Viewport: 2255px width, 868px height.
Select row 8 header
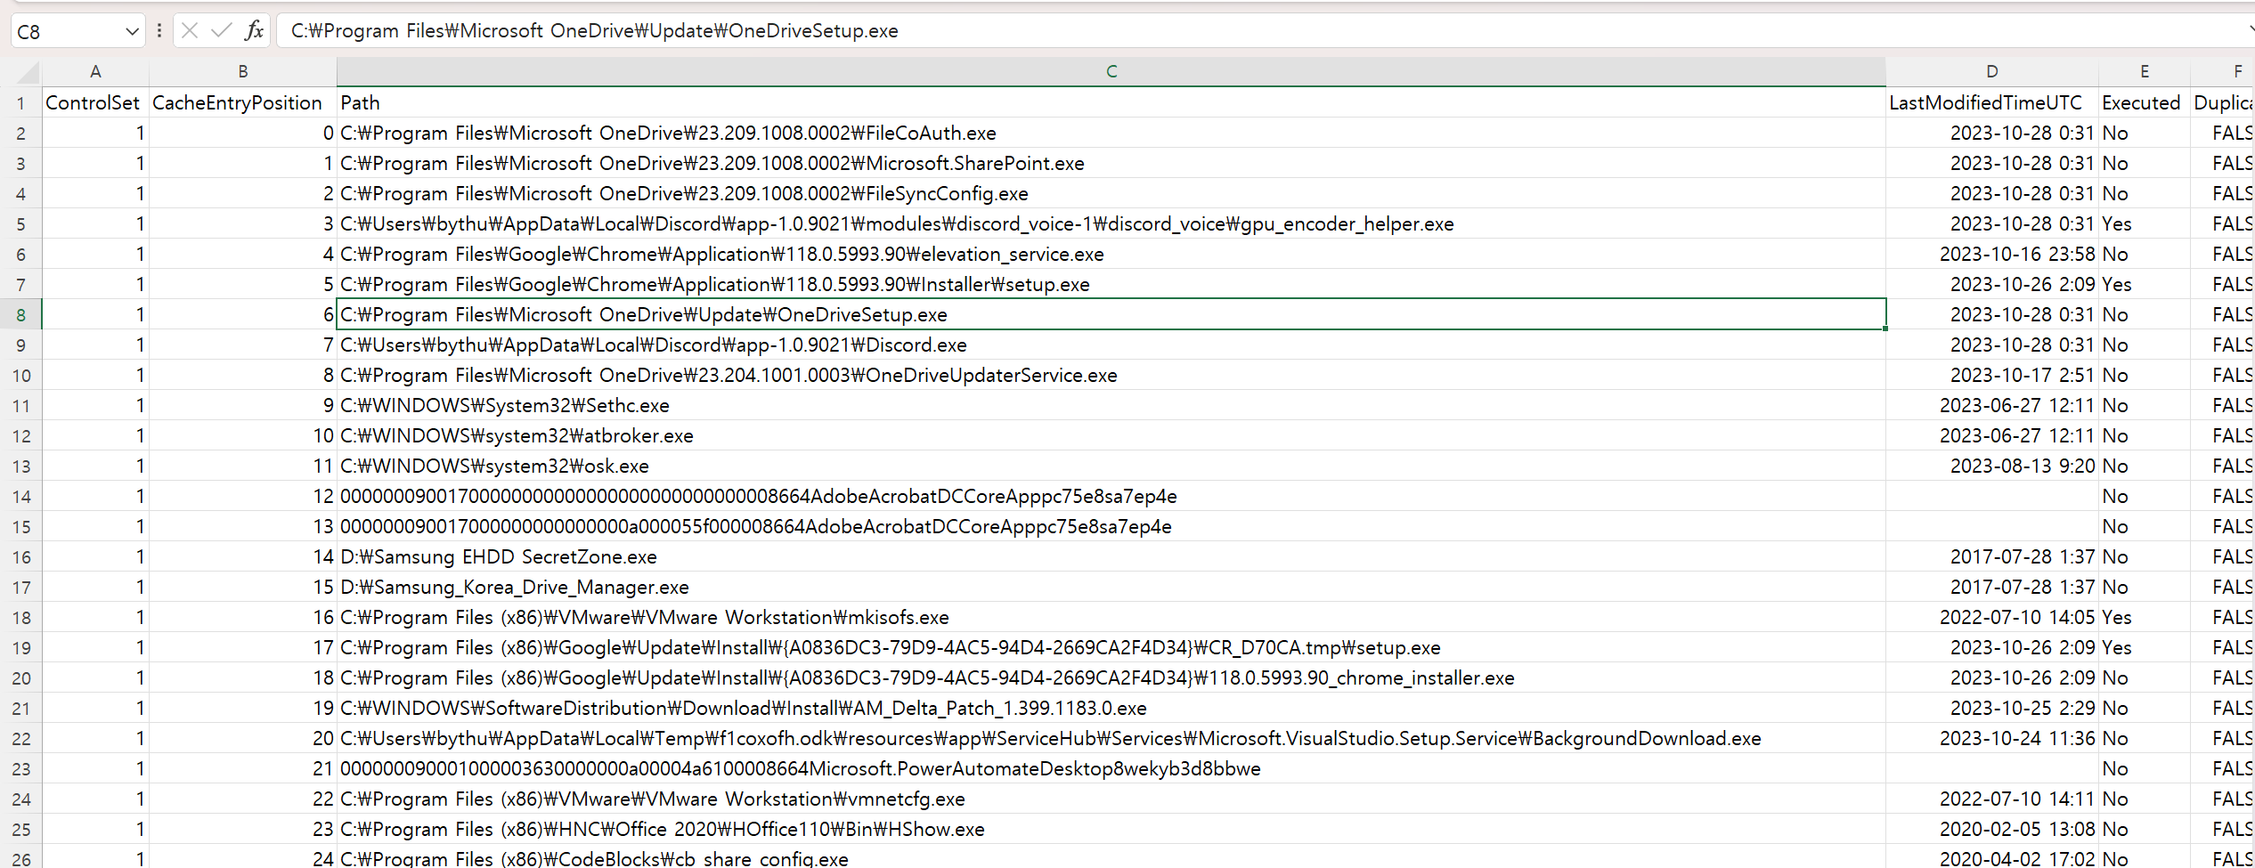click(21, 315)
